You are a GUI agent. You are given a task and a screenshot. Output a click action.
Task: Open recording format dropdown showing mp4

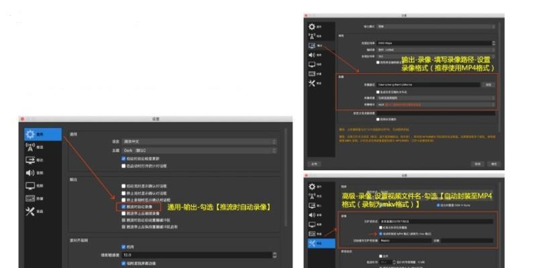point(436,105)
